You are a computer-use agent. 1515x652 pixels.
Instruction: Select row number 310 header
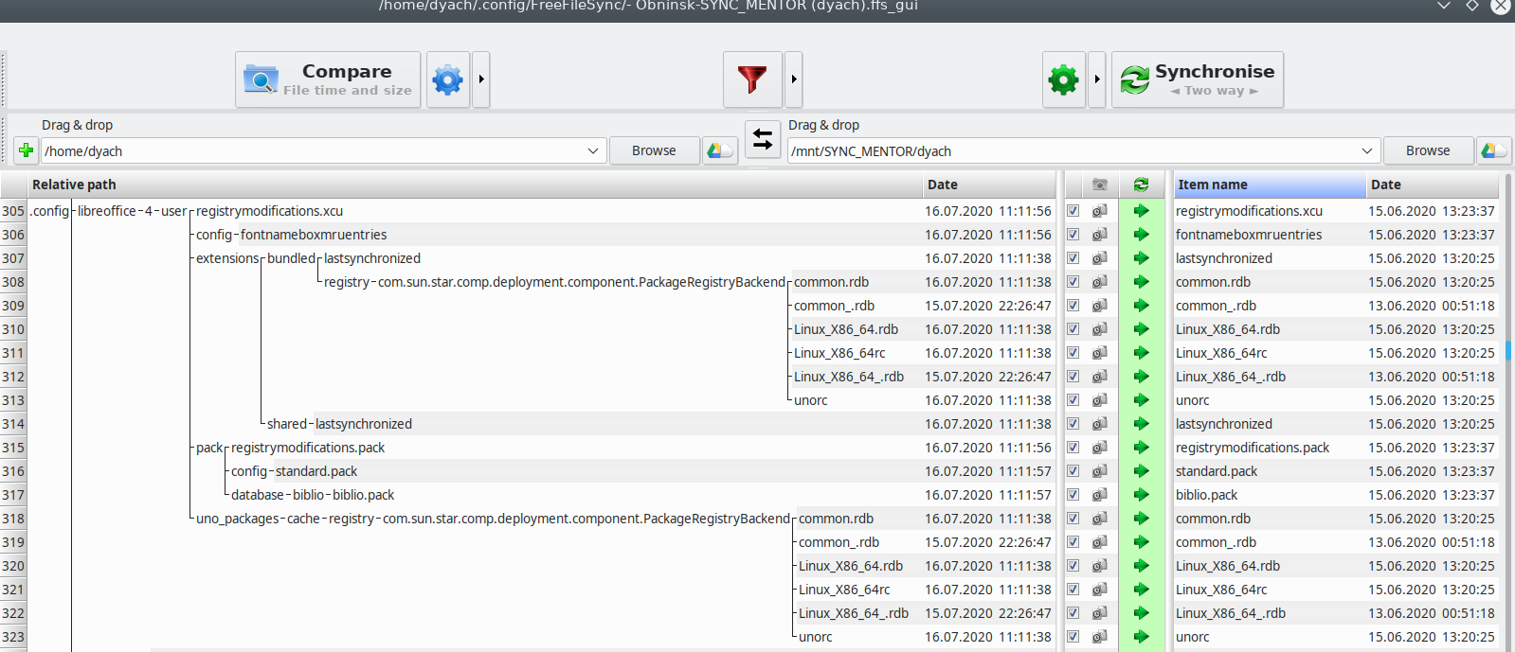pos(13,329)
